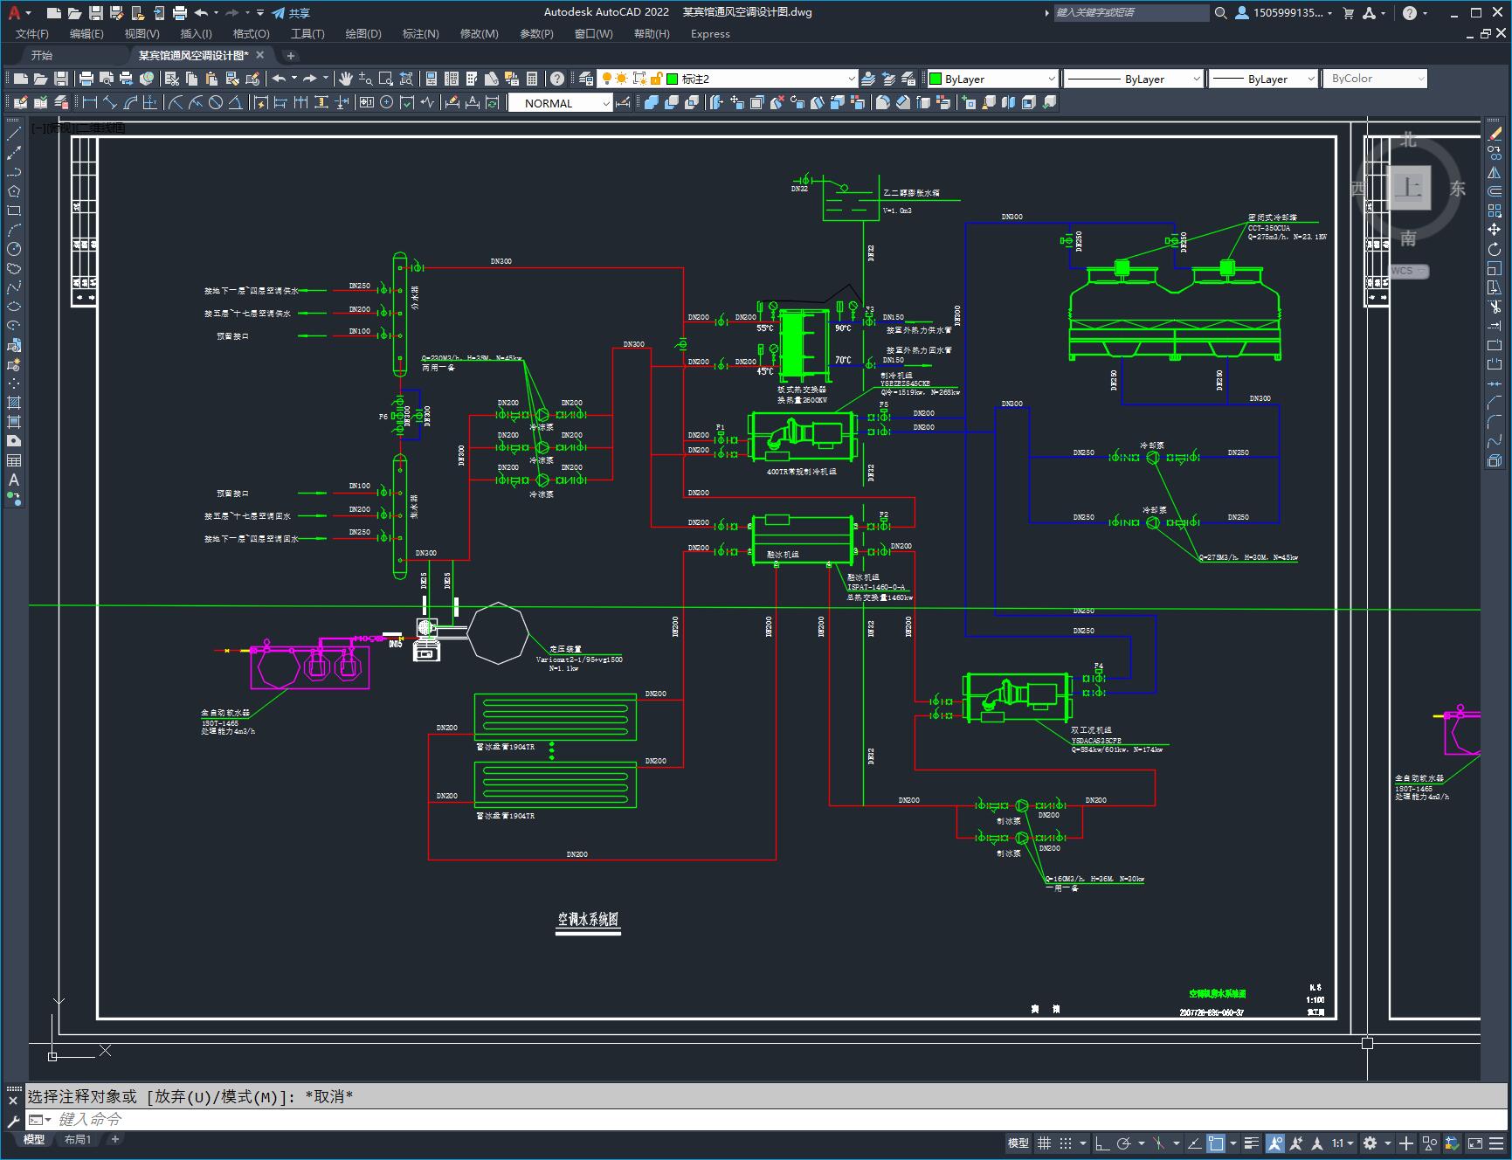Open the 格式(O) menu

point(252,34)
